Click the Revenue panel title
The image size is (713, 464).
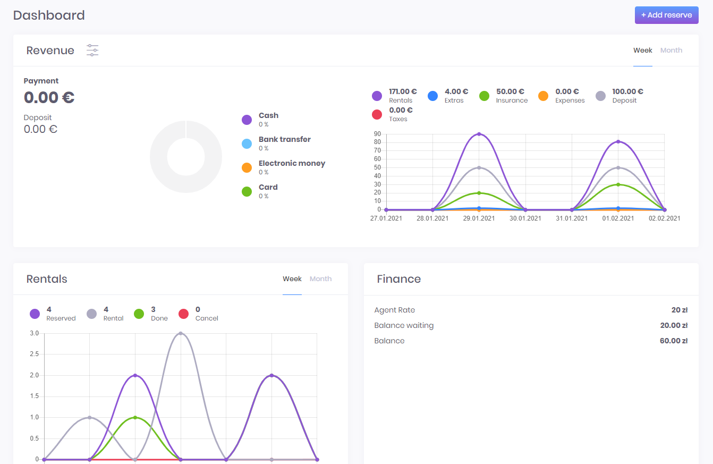[50, 50]
